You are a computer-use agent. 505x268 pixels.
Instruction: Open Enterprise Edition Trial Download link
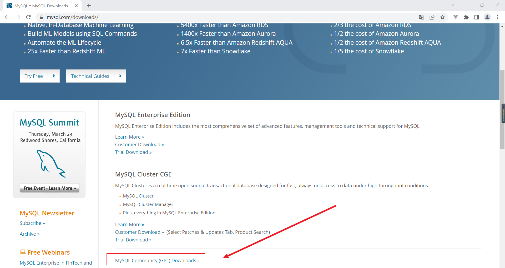[x=133, y=152]
